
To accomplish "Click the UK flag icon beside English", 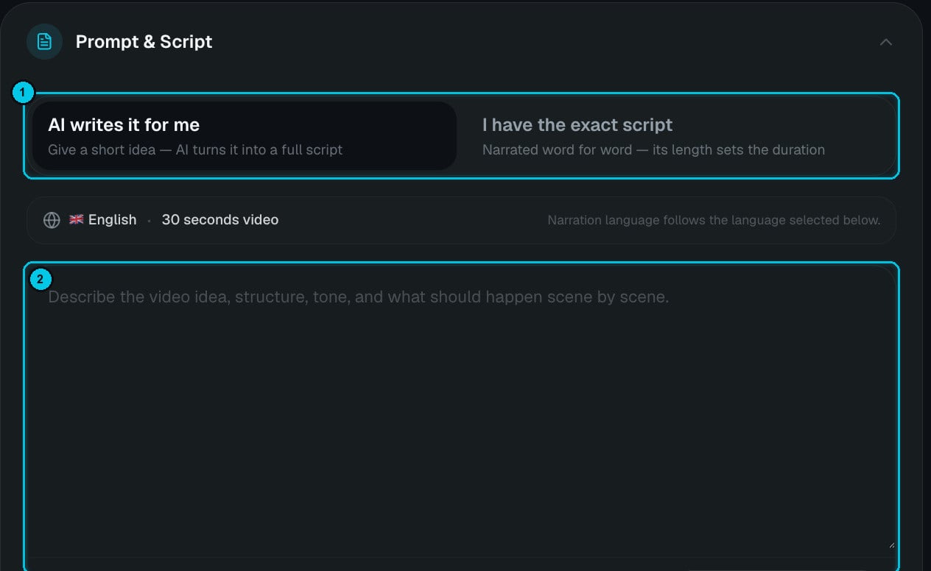I will pos(77,219).
